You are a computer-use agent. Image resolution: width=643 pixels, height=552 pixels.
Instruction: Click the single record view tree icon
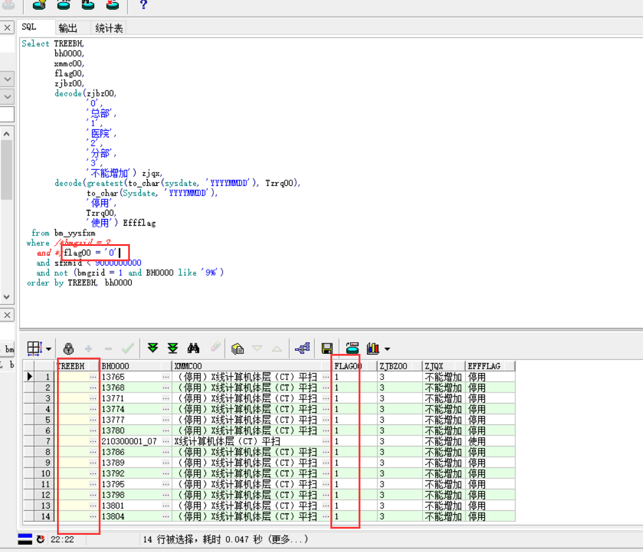tap(302, 348)
